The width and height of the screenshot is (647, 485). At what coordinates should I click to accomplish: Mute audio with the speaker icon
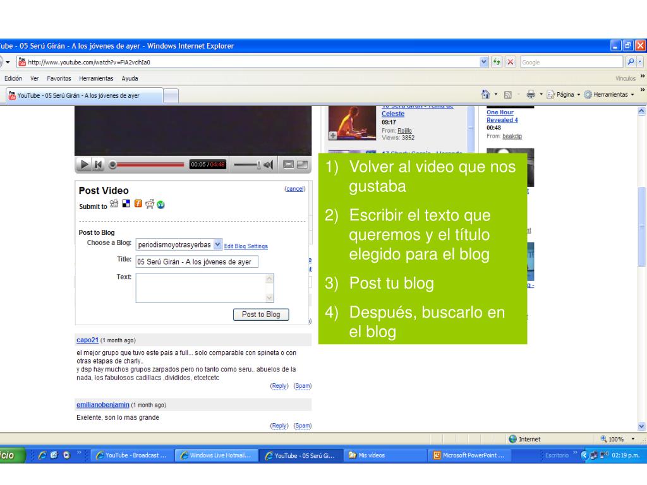pyautogui.click(x=269, y=165)
